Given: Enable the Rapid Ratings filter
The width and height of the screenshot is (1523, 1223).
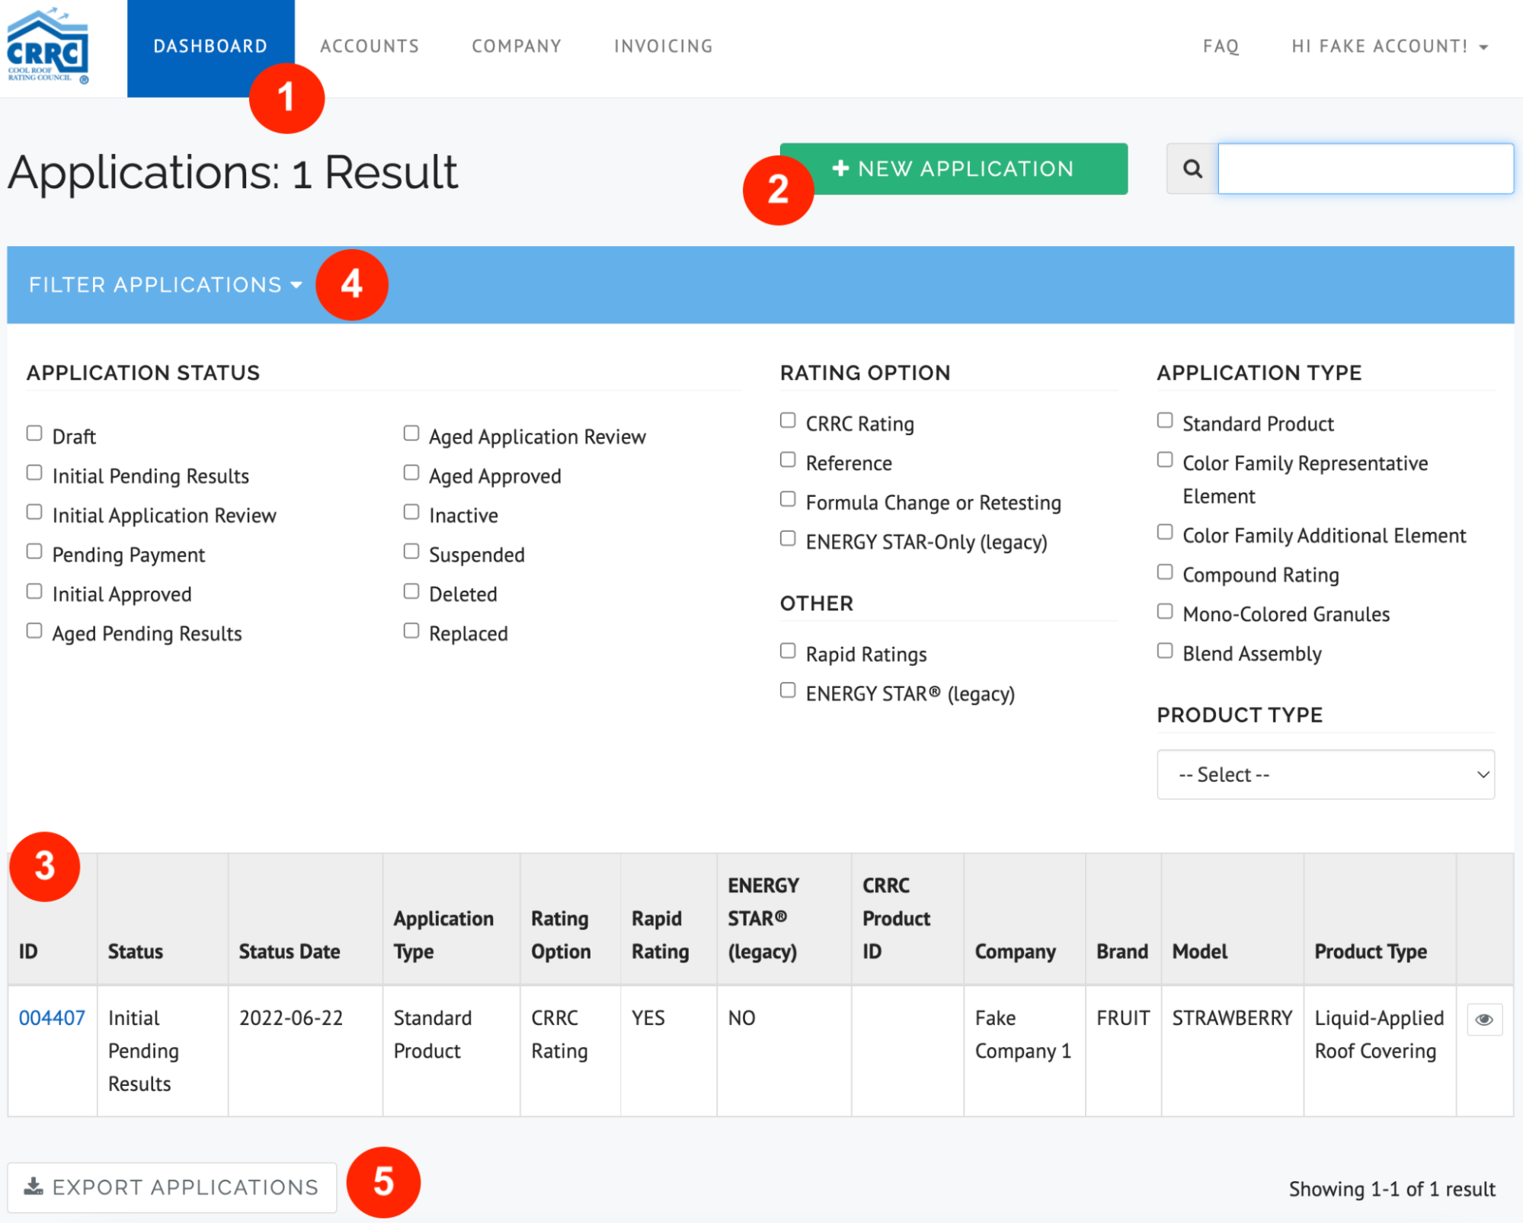Looking at the screenshot, I should coord(787,650).
